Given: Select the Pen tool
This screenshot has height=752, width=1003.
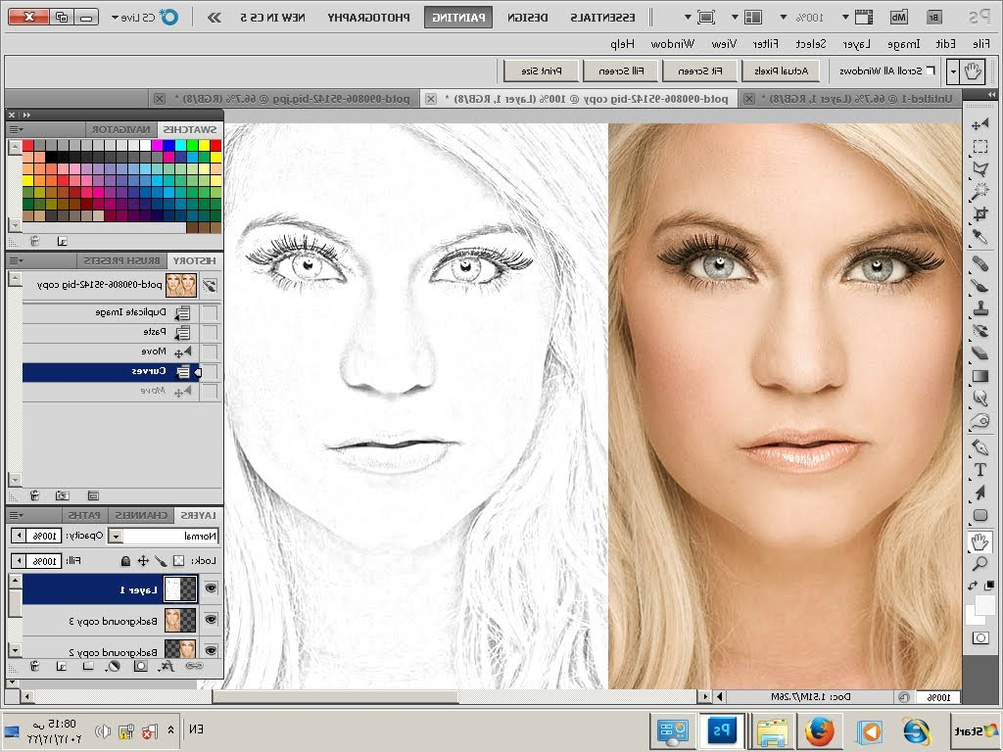Looking at the screenshot, I should coord(979,446).
